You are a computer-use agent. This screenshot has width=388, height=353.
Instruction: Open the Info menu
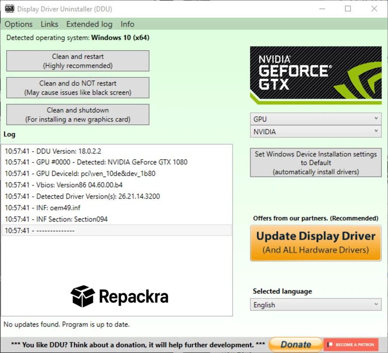127,24
